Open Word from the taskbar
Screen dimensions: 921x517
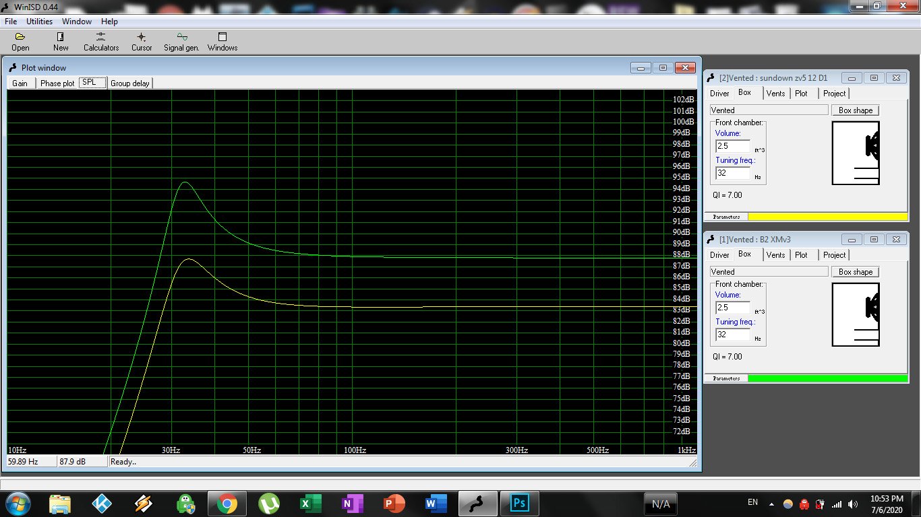[436, 504]
